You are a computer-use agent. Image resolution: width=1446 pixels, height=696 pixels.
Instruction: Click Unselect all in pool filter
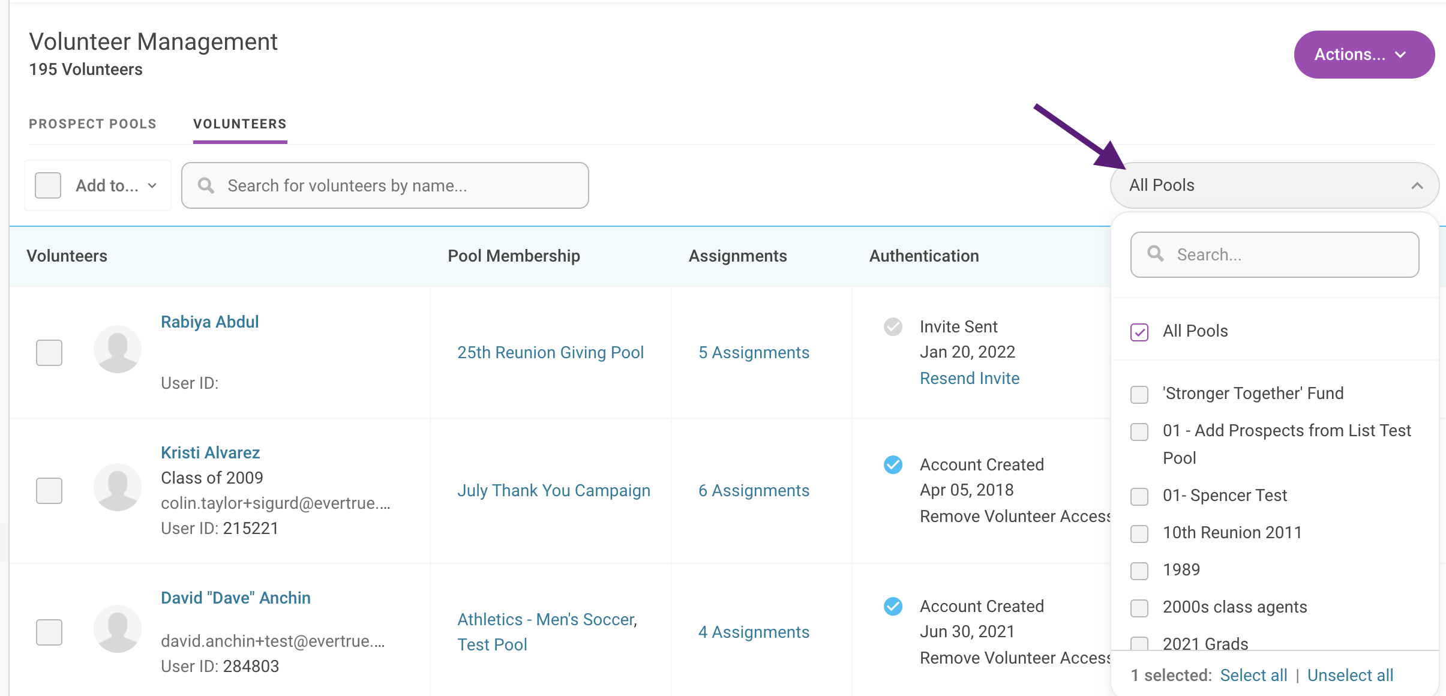pos(1350,675)
